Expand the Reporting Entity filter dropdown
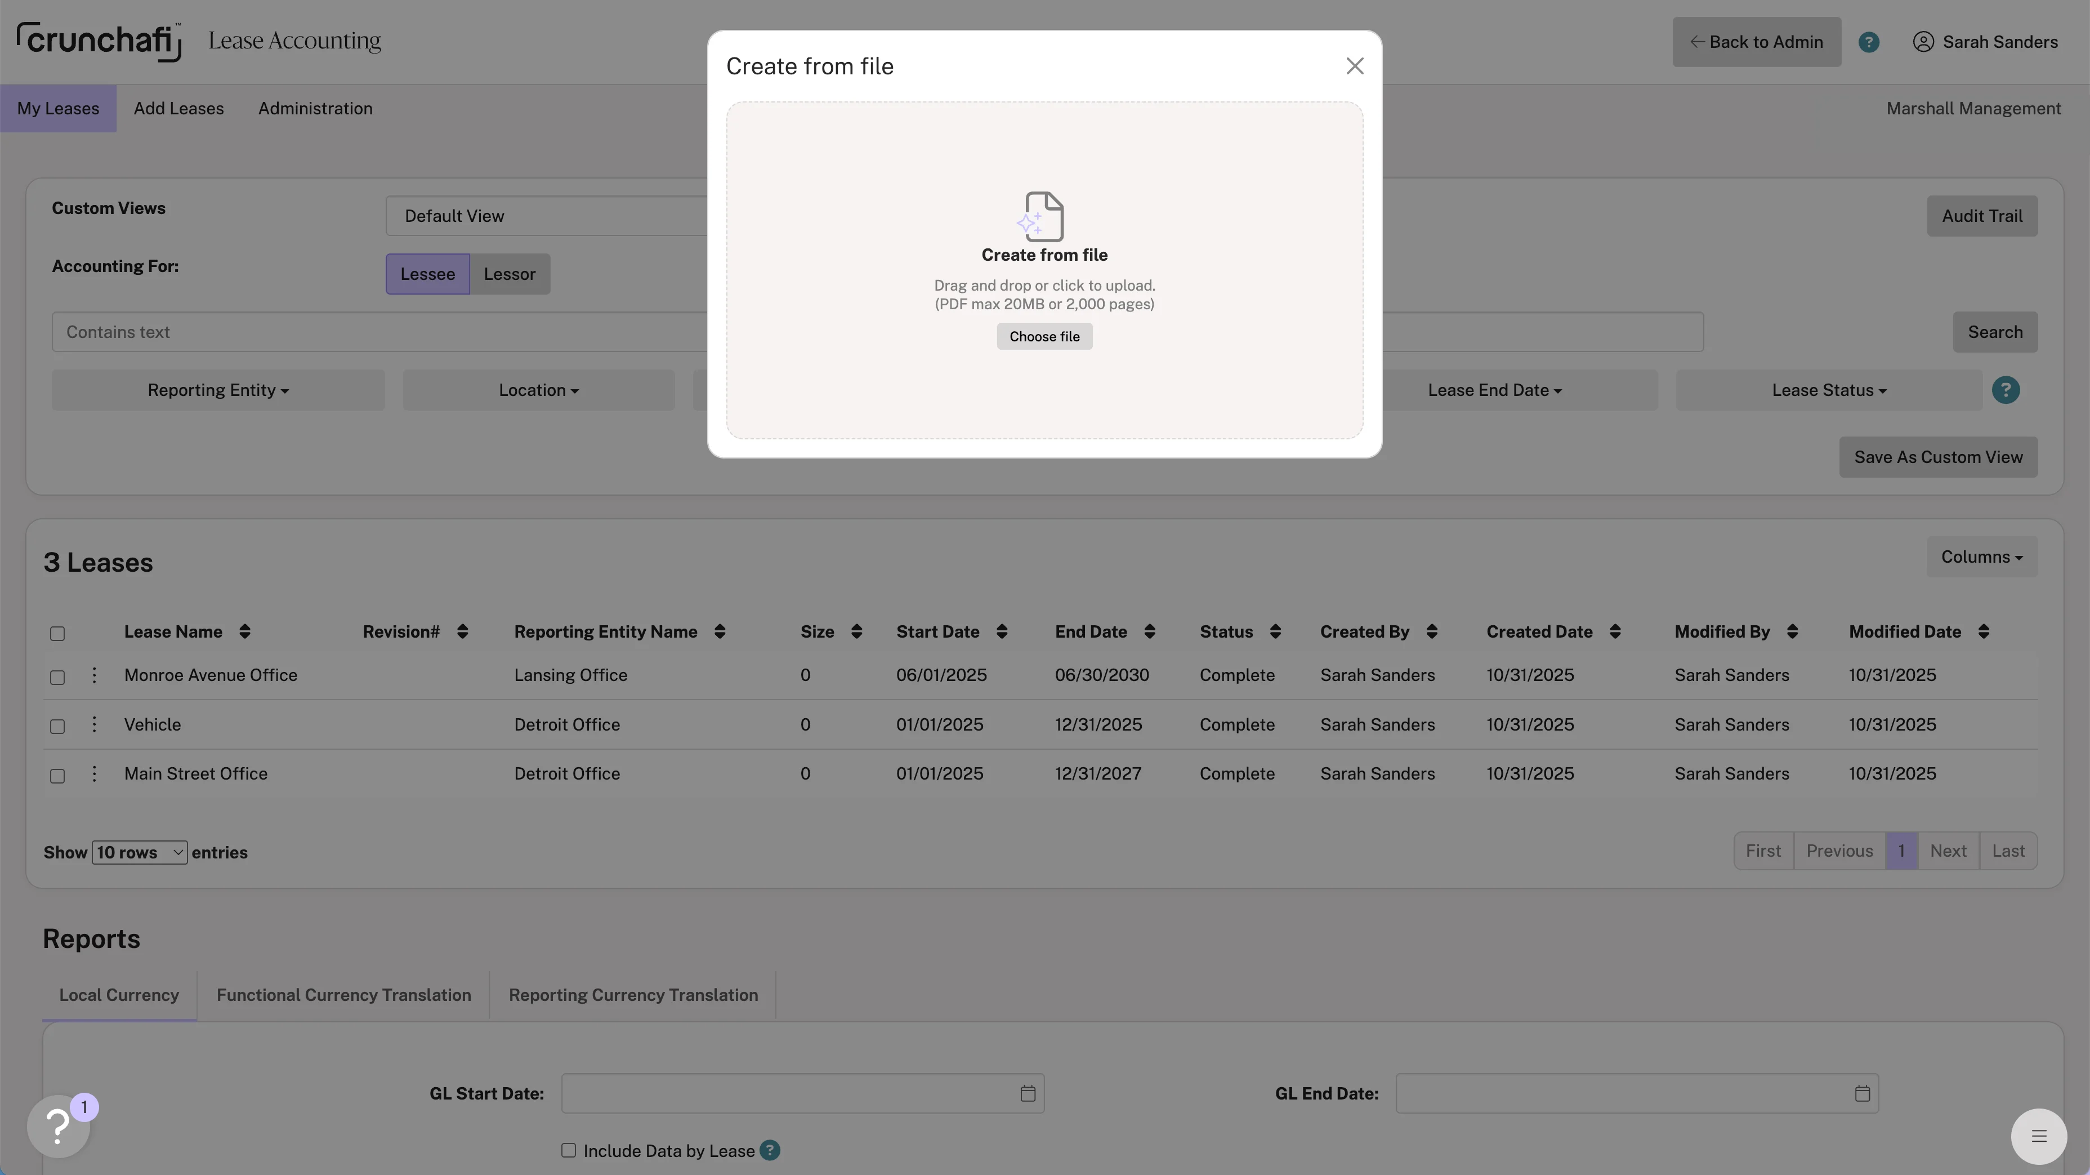2090x1175 pixels. [x=217, y=390]
